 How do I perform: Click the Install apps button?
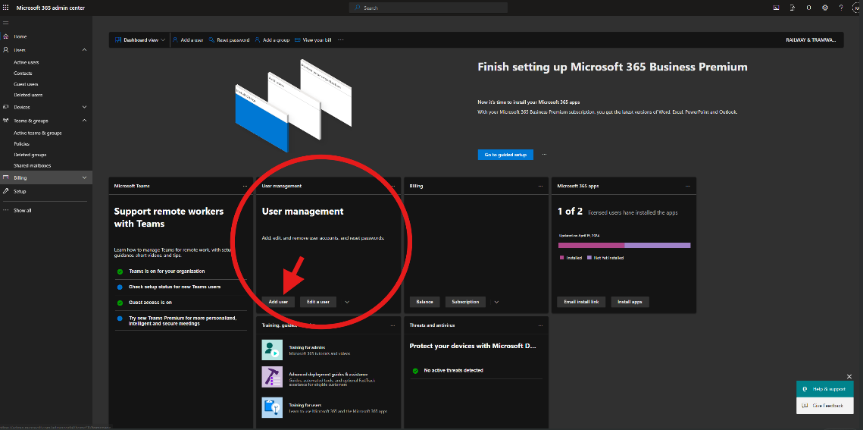[x=630, y=302]
